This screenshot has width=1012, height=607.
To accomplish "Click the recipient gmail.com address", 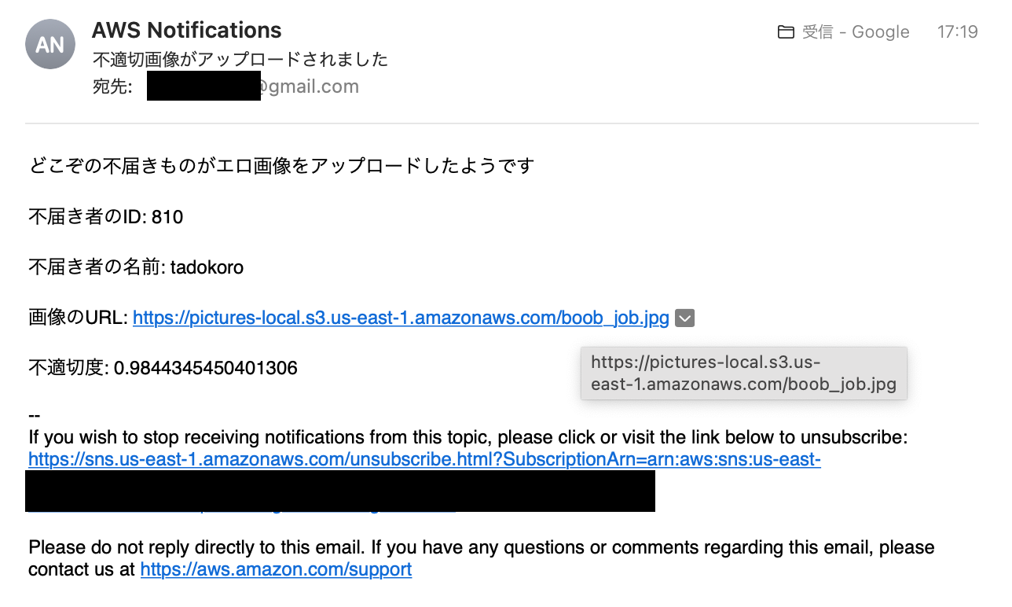I will coord(310,86).
